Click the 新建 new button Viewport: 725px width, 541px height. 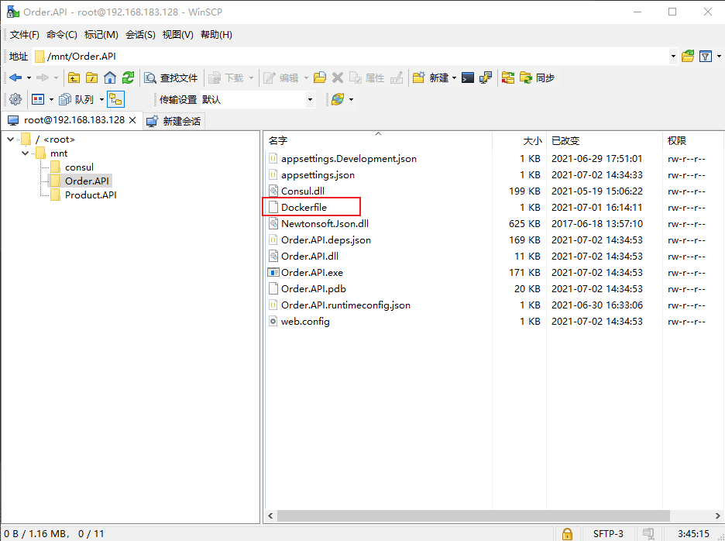point(431,78)
